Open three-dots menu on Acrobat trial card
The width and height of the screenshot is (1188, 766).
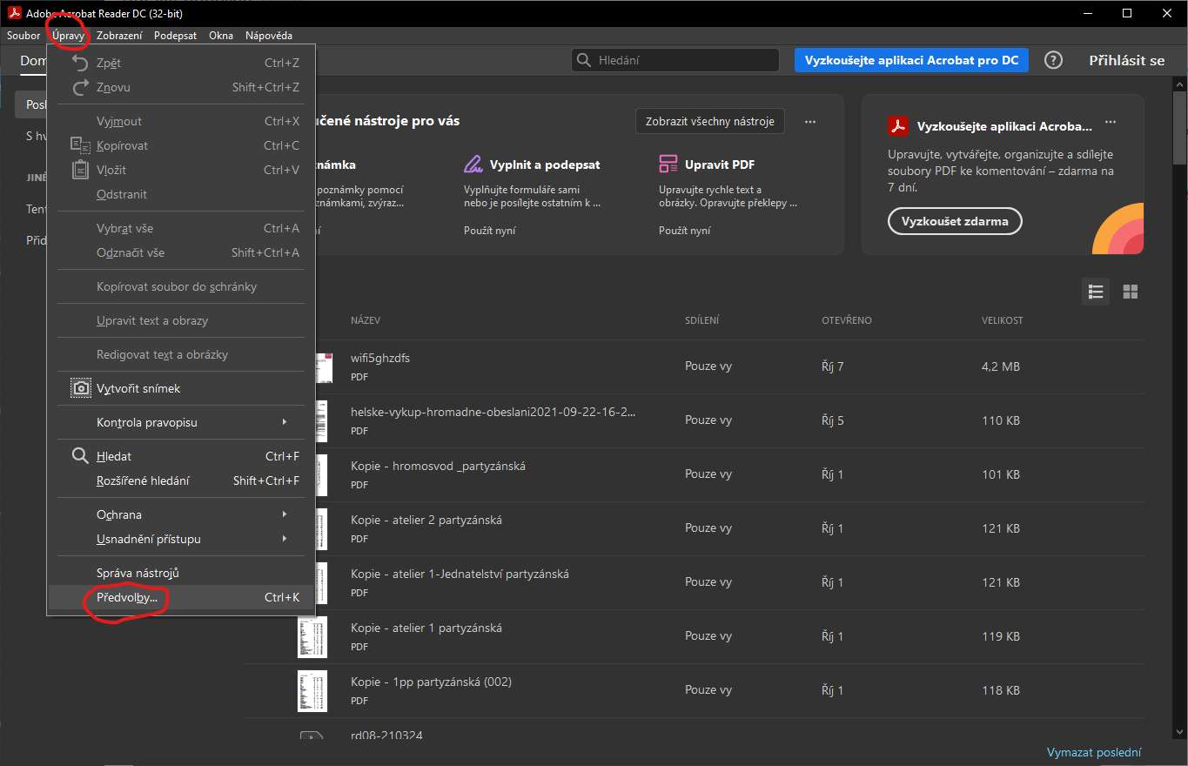[x=1110, y=123]
